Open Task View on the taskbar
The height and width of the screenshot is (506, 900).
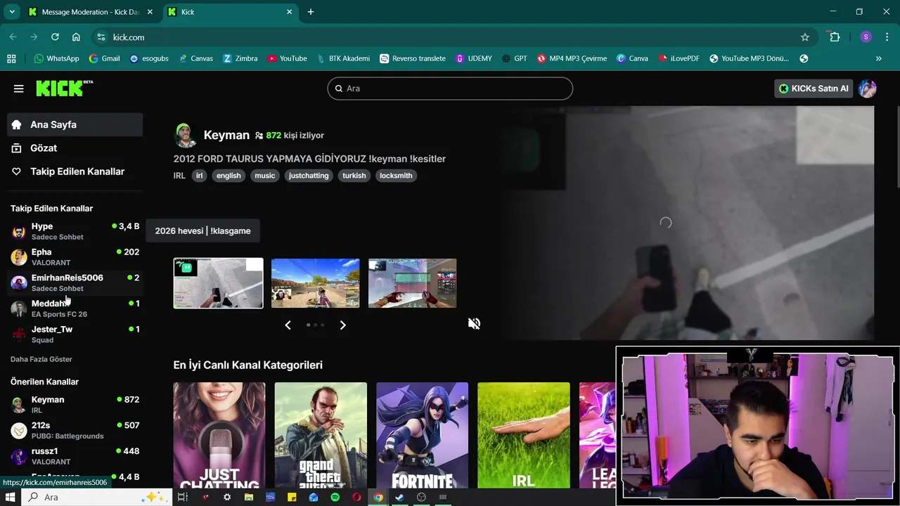tap(182, 497)
